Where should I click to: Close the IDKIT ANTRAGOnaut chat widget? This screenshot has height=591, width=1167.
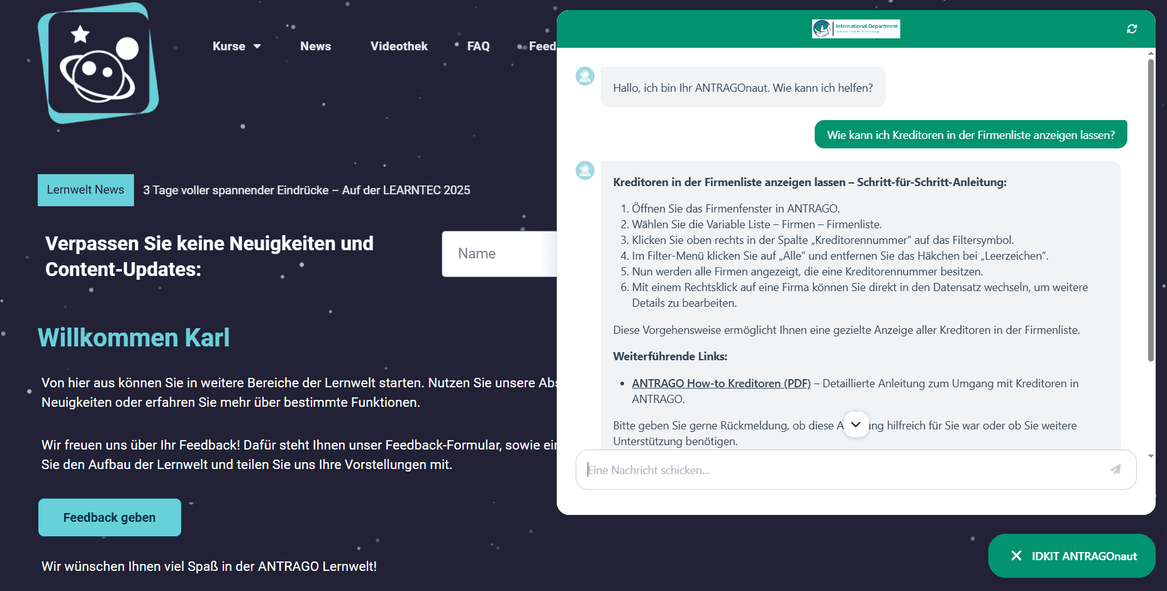[1071, 556]
